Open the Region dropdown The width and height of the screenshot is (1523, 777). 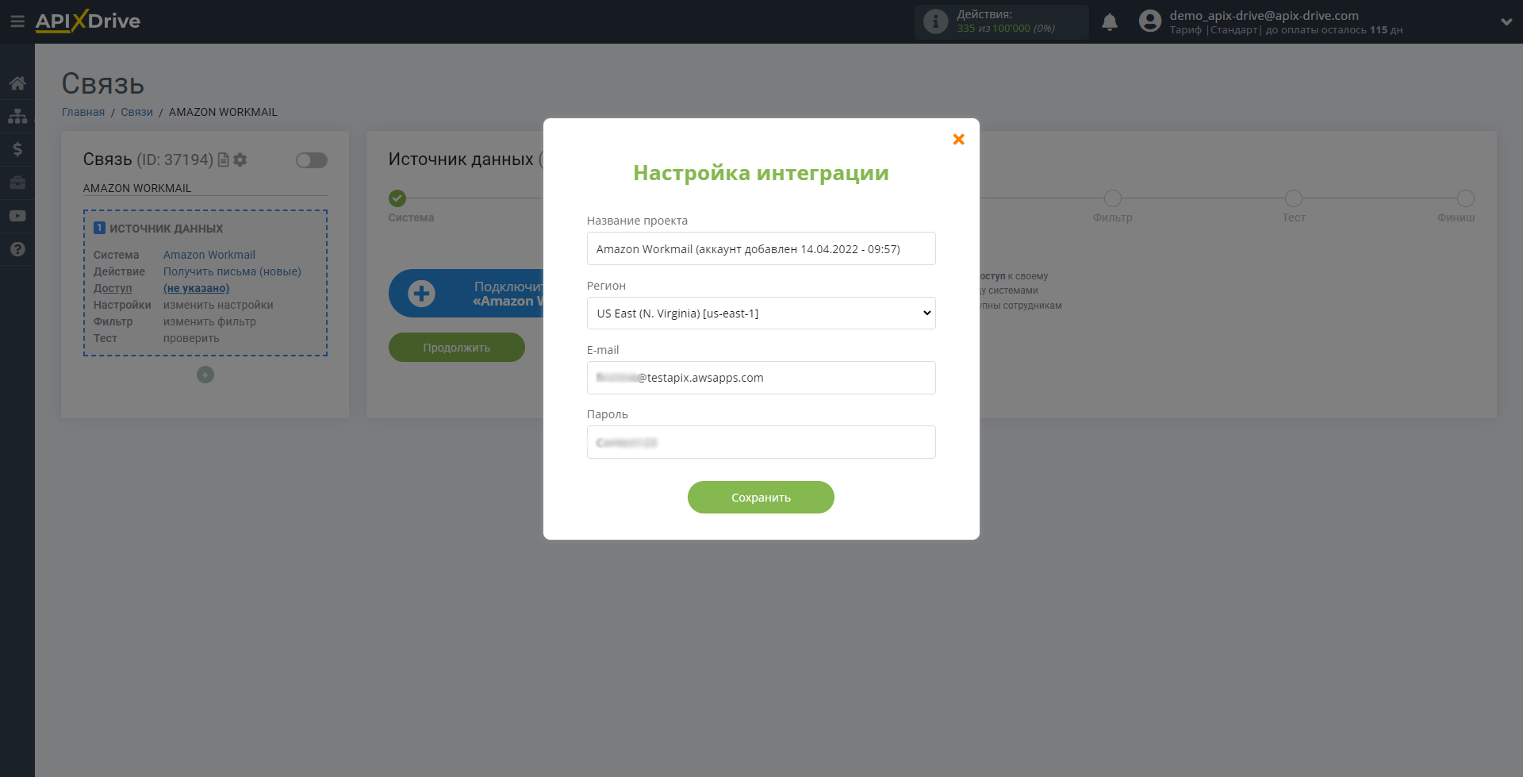pyautogui.click(x=761, y=313)
